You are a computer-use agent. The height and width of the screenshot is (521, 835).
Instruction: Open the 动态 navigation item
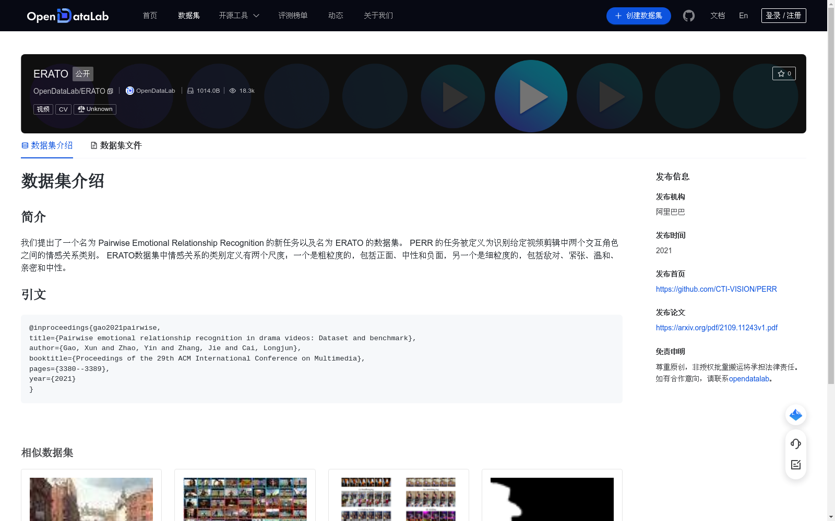click(336, 16)
